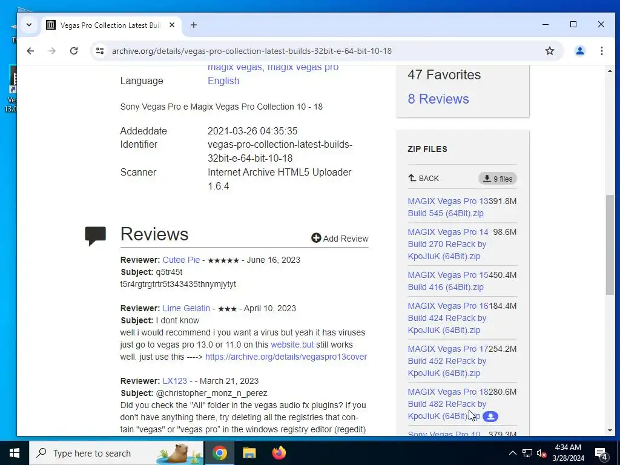Viewport: 620px width, 465px height.
Task: Click the magix vegas pro topic link
Action: [303, 68]
